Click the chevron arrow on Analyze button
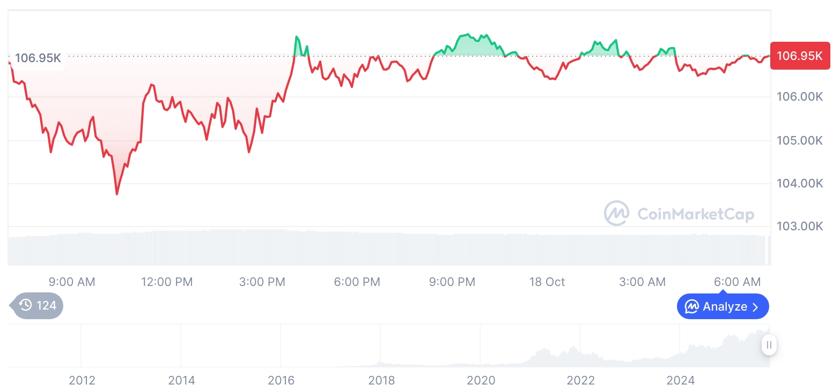The image size is (840, 392). click(x=756, y=307)
